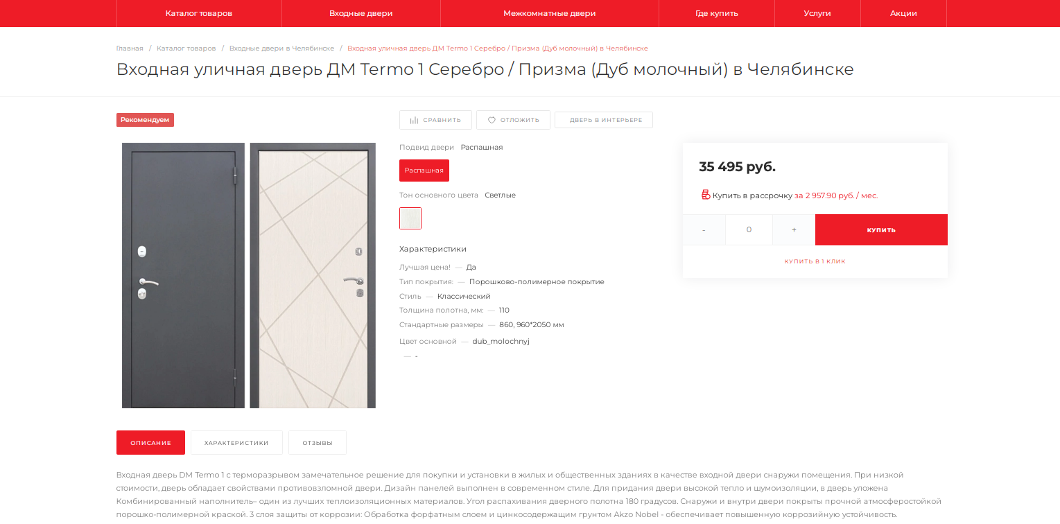Click the Лучшая цена value Да
The width and height of the screenshot is (1060, 524).
pos(471,267)
